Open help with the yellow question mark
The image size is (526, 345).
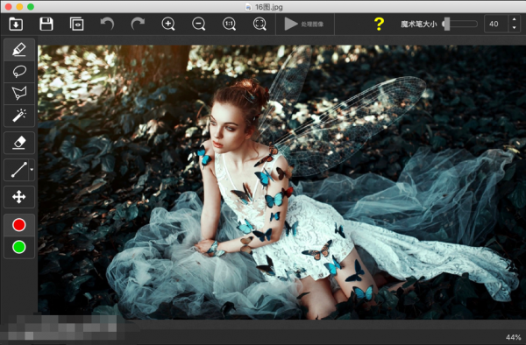coord(379,25)
